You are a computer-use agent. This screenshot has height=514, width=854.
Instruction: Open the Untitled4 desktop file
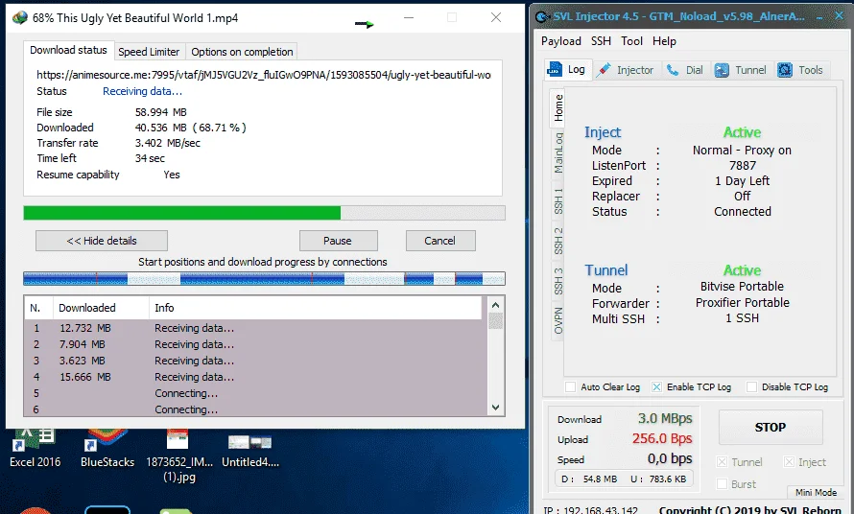[250, 451]
